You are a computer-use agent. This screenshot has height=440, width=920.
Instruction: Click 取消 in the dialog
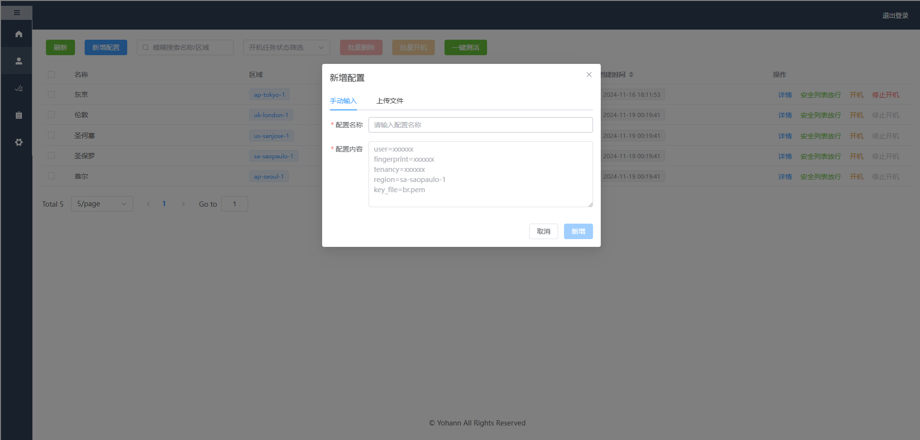[x=544, y=231]
